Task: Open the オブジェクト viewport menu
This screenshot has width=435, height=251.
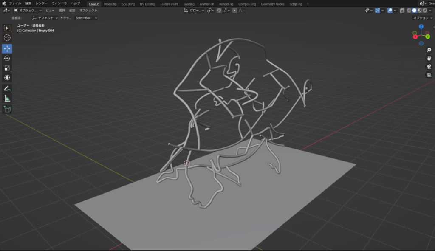Action: coord(88,11)
